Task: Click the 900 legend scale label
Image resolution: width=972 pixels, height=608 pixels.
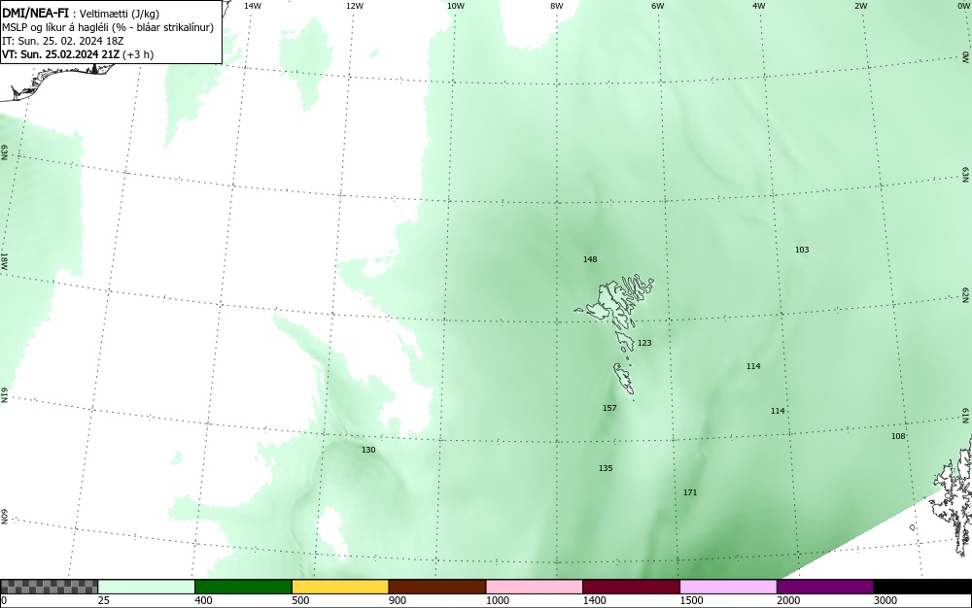Action: (398, 600)
